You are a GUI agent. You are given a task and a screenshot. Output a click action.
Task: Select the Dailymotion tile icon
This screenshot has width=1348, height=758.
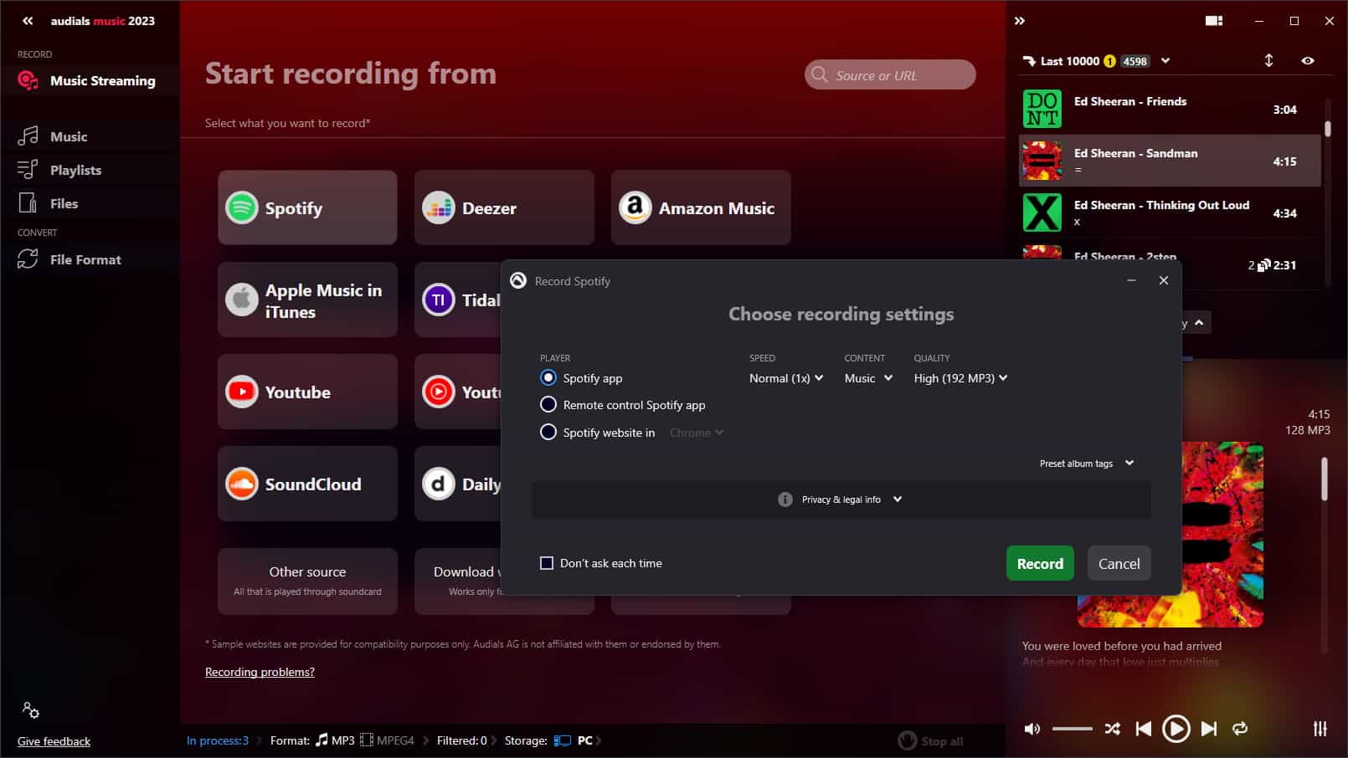[x=438, y=484]
